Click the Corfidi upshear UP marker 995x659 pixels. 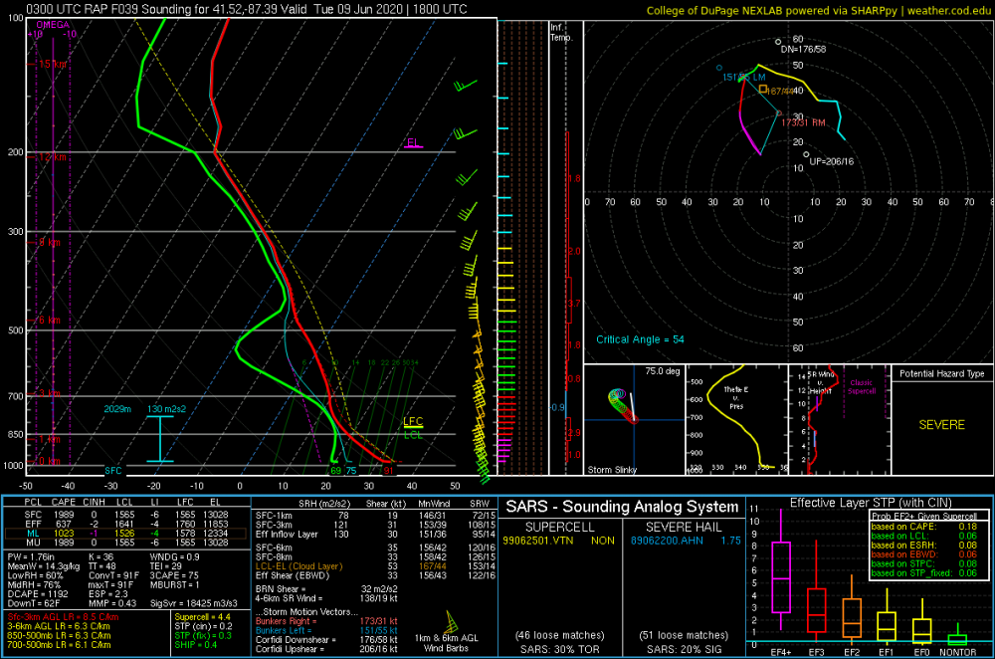click(x=807, y=154)
